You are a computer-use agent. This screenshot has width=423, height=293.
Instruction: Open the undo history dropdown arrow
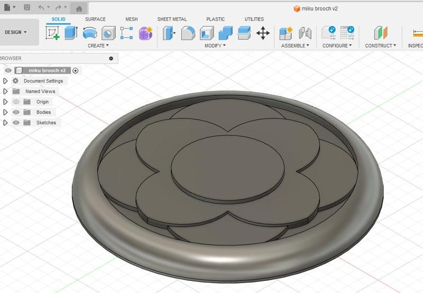(x=49, y=7)
